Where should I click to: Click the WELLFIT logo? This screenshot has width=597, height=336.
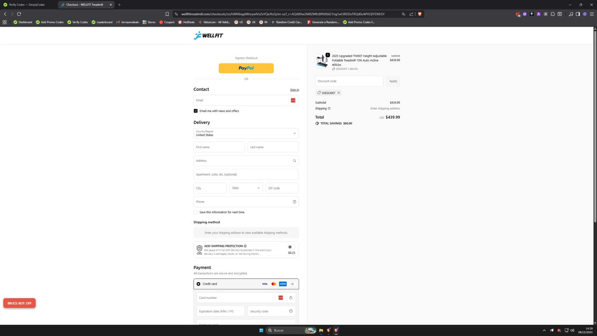[x=209, y=35]
